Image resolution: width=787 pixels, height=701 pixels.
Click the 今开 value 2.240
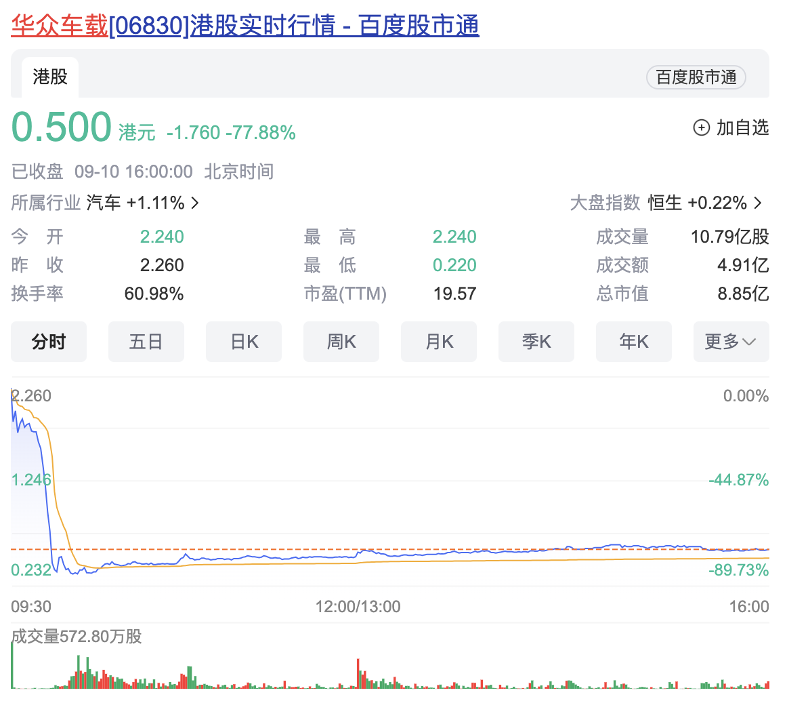tap(162, 237)
